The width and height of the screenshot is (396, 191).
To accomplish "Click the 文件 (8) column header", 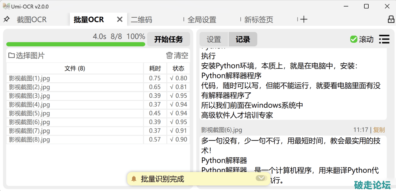I will 75,69.
